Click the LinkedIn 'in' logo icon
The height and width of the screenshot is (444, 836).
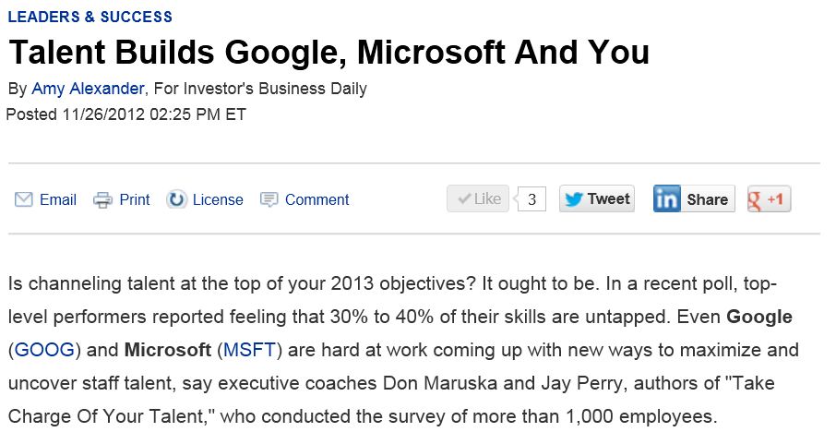[666, 198]
